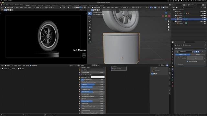Activate the Move tool in viewport toolbar
207x116 pixels.
pyautogui.click(x=90, y=21)
